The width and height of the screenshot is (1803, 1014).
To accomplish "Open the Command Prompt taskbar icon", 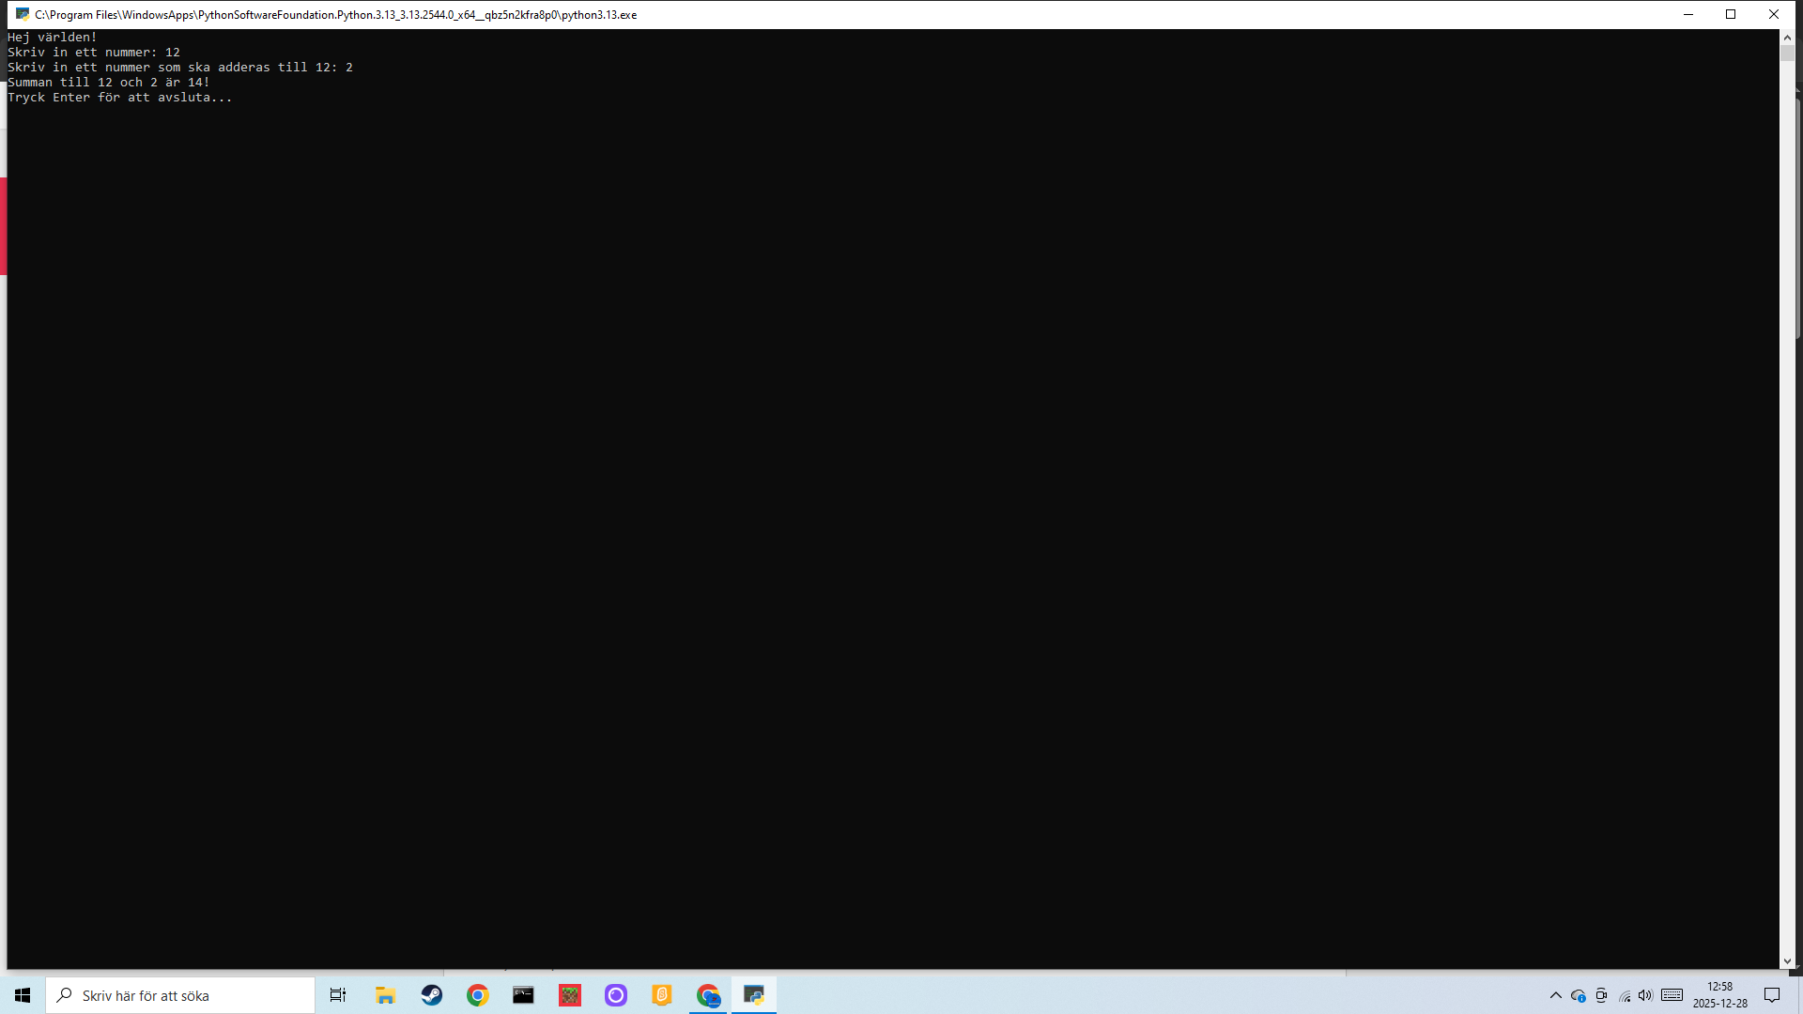I will coord(523,995).
